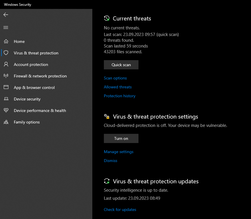Open Protection history
Screen dimensions: 251x219
pyautogui.click(x=119, y=96)
